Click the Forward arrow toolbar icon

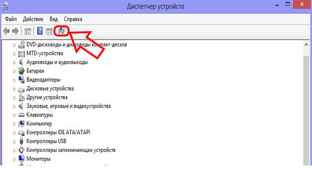tap(15, 31)
